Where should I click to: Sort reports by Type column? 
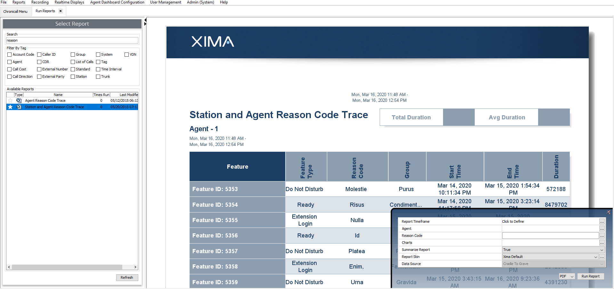pos(19,95)
